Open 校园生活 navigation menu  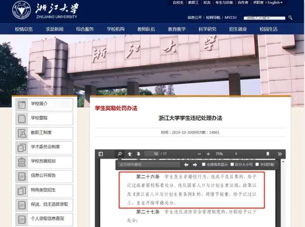(x=269, y=29)
